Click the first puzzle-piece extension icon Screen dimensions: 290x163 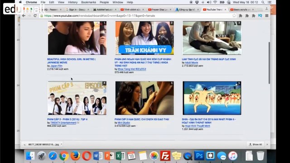click(x=241, y=16)
